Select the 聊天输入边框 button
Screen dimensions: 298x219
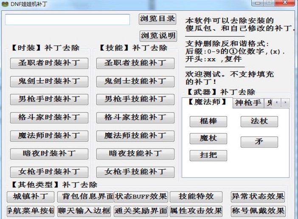[x=84, y=211]
